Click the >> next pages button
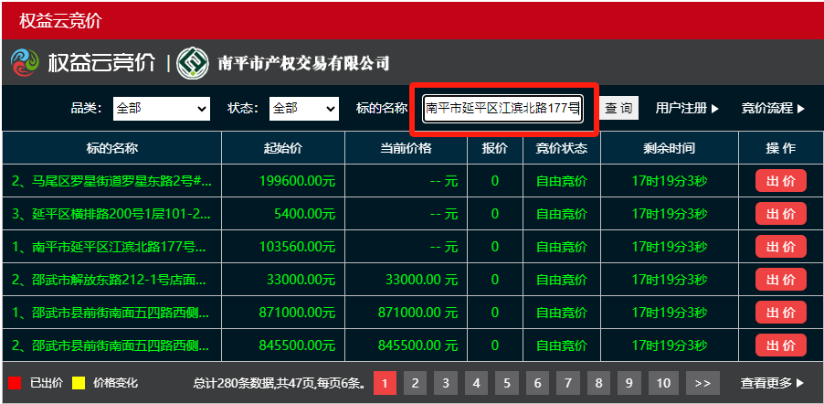This screenshot has height=404, width=824. point(703,383)
